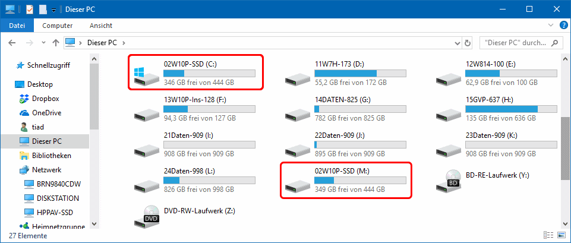Expand the ribbon with the chevron
Image resolution: width=571 pixels, height=243 pixels.
pyautogui.click(x=551, y=26)
